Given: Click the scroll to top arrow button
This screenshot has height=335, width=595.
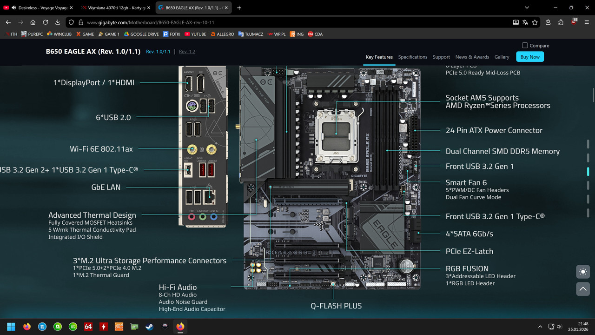Looking at the screenshot, I should [583, 289].
